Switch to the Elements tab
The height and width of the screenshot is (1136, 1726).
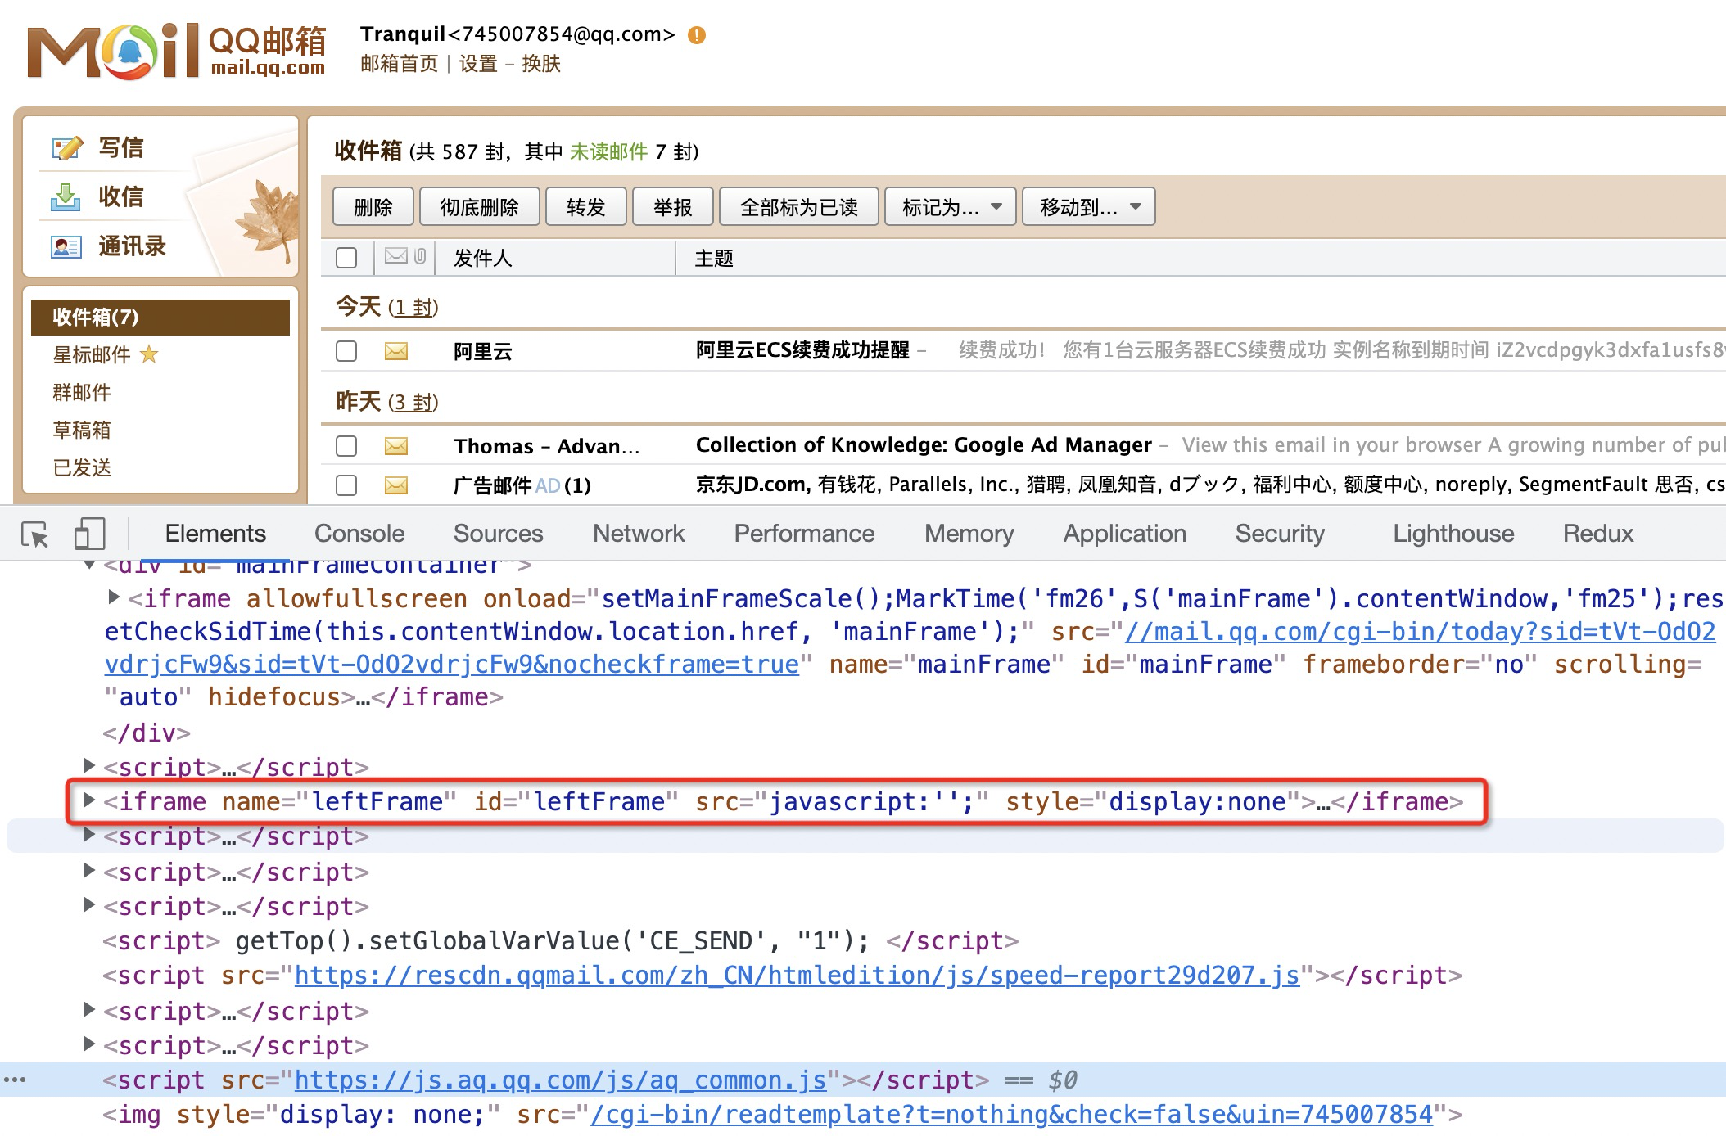pyautogui.click(x=215, y=534)
